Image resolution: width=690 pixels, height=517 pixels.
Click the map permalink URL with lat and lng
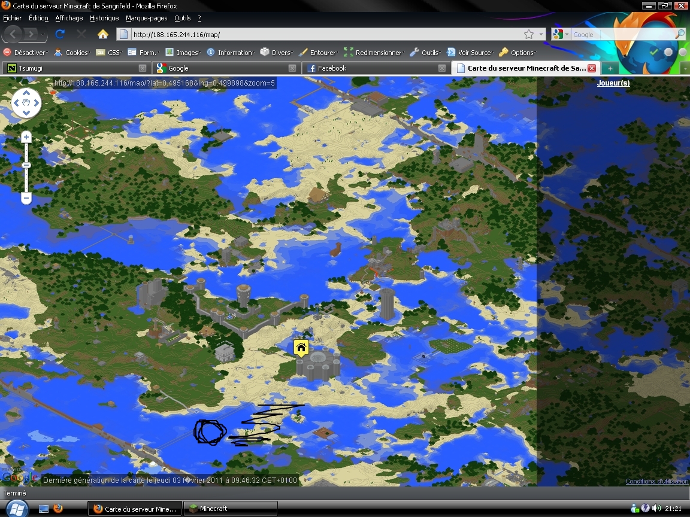pos(165,83)
